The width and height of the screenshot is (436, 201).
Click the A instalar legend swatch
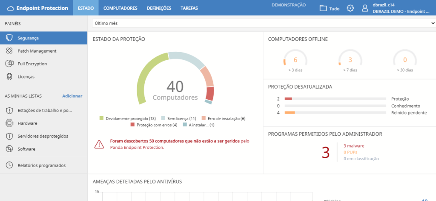(x=185, y=125)
